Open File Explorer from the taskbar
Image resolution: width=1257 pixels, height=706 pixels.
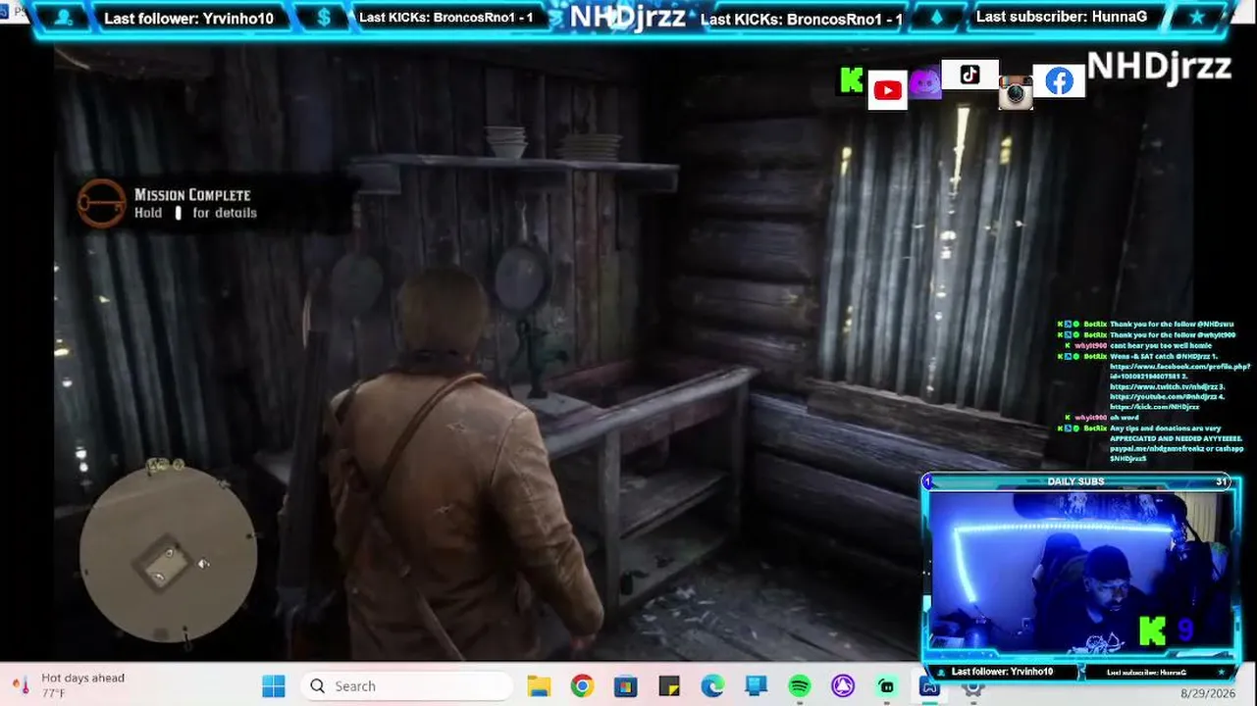tap(539, 686)
